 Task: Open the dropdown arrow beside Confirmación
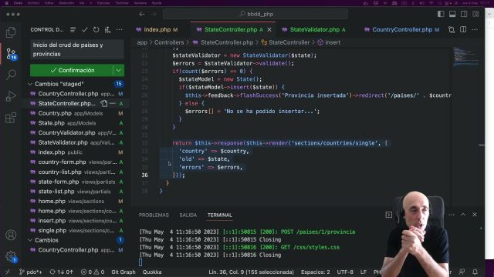[118, 70]
